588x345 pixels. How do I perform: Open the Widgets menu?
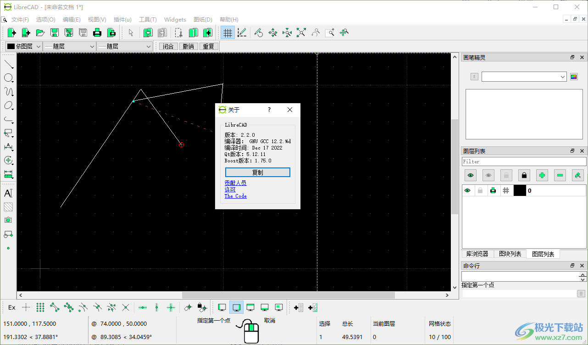[x=175, y=20]
